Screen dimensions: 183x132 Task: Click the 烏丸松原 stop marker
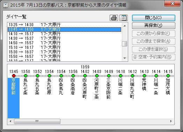pos(49,76)
